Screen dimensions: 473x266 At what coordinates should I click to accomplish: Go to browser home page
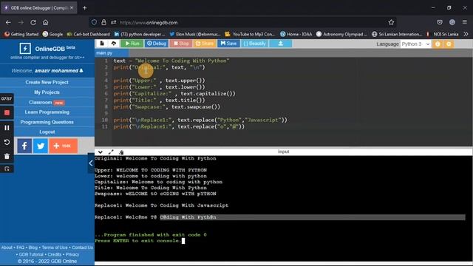pyautogui.click(x=45, y=22)
